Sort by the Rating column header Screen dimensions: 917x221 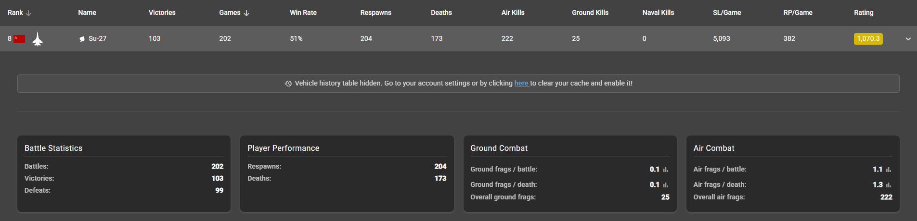tap(864, 12)
